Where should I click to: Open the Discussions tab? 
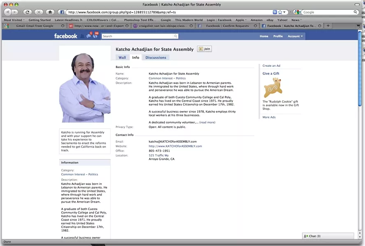click(156, 57)
